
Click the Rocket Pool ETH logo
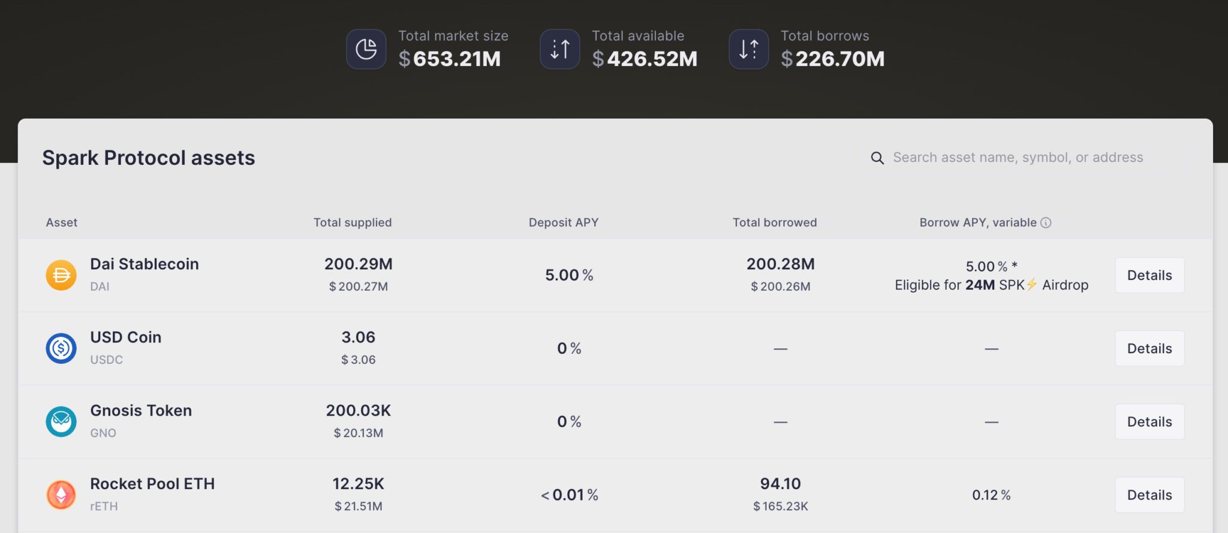[x=61, y=495]
